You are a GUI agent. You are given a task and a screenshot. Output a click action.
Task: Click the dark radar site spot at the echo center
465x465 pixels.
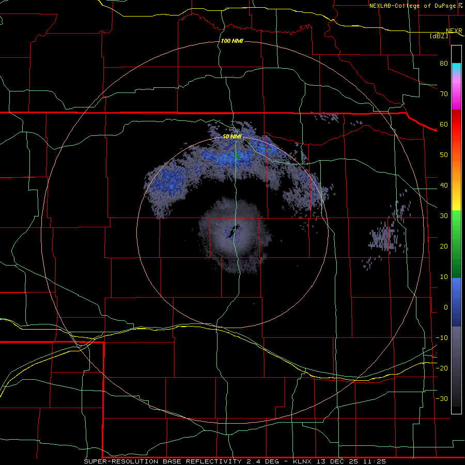pyautogui.click(x=234, y=232)
